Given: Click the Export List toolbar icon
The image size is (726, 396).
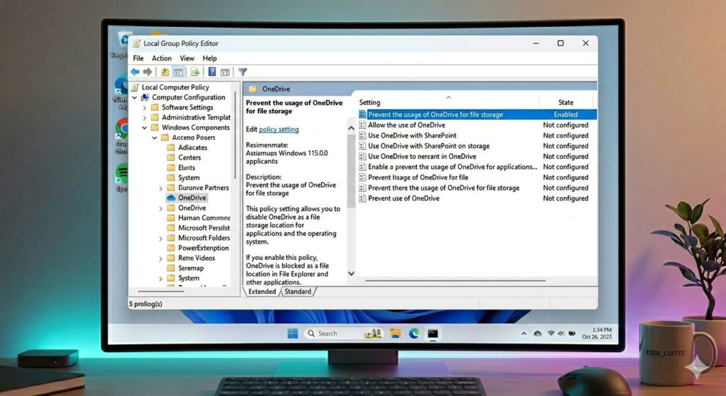Looking at the screenshot, I should 195,72.
